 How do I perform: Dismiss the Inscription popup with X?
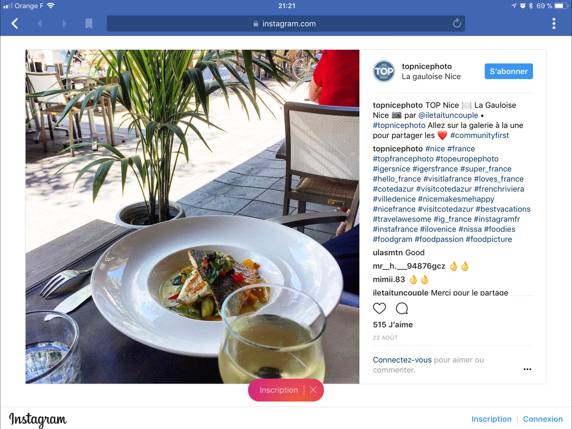pos(313,390)
